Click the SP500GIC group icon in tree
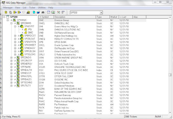 tap(14, 20)
